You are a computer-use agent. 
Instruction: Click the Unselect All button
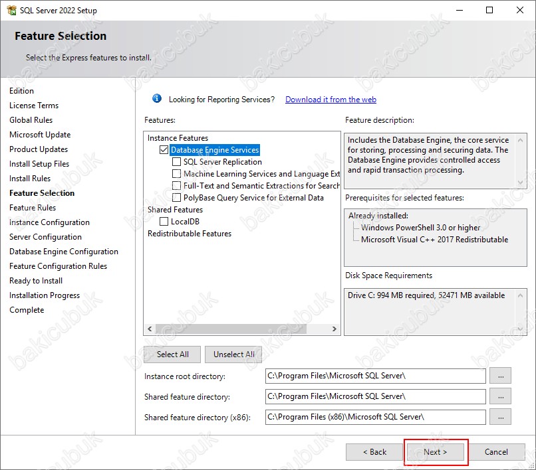click(x=233, y=354)
